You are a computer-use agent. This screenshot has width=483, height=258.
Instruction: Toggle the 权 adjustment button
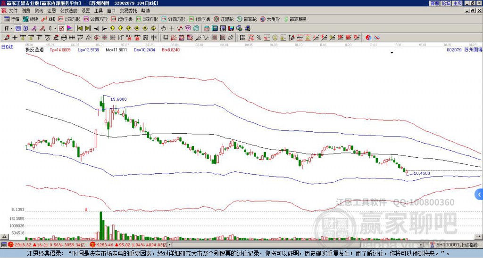pos(61,29)
